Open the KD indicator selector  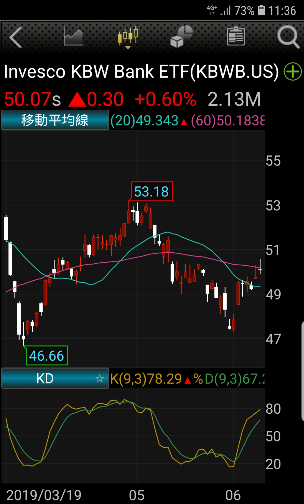point(55,378)
